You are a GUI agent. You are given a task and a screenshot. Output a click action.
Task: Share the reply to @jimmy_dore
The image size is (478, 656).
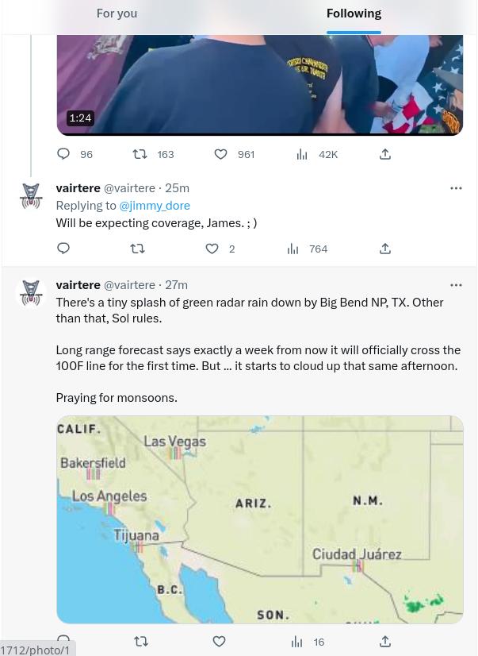pos(385,249)
